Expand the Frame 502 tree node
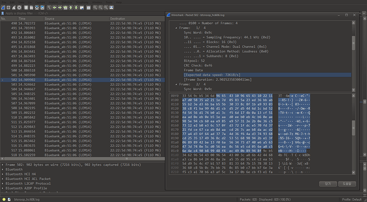Viewport: 367px width, 202px height. [3, 165]
